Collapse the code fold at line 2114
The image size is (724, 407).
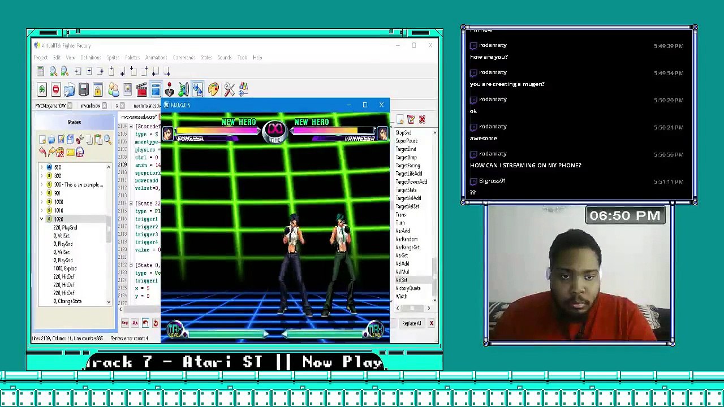point(131,203)
